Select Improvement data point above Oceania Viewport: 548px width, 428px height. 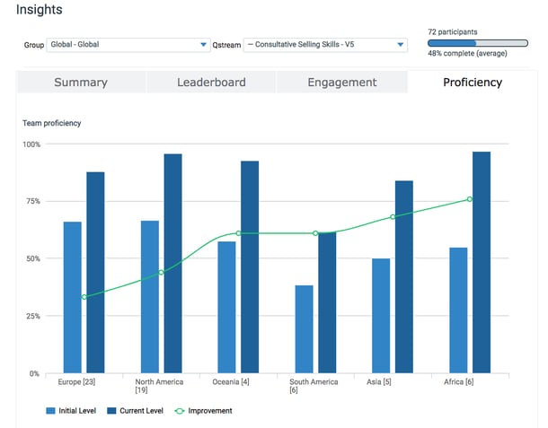(238, 233)
